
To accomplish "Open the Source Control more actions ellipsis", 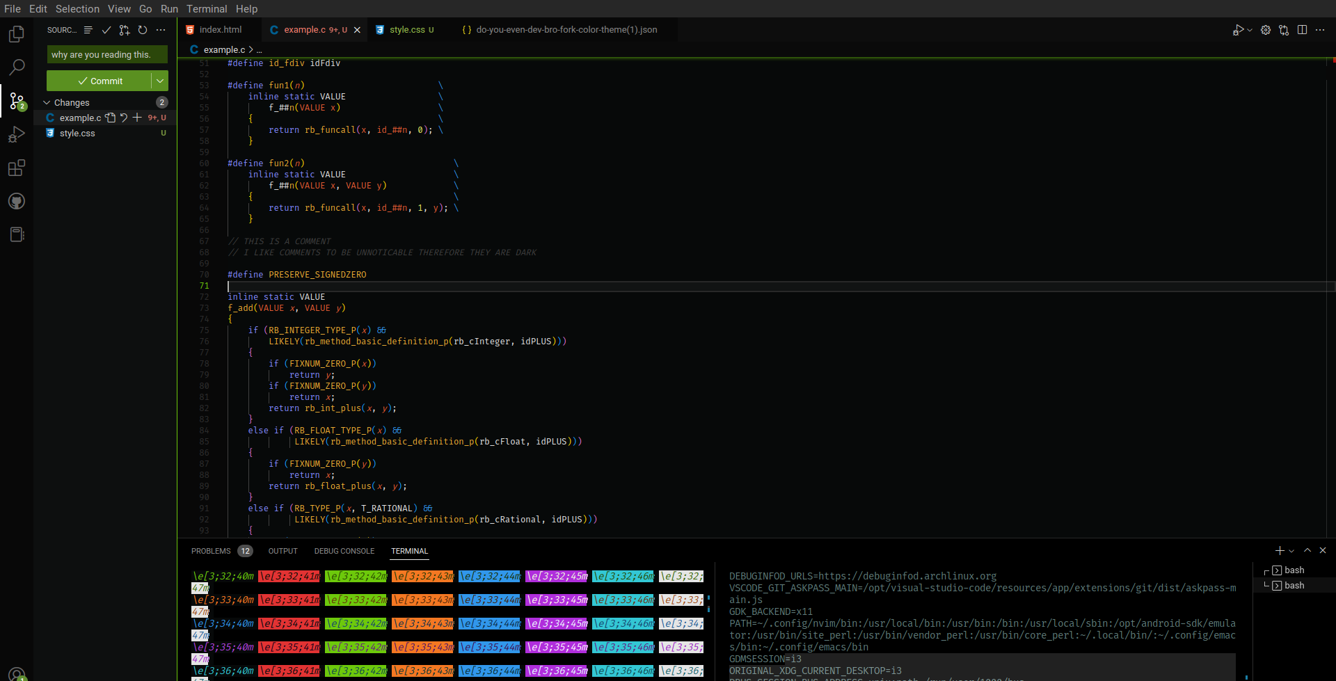I will pyautogui.click(x=161, y=30).
